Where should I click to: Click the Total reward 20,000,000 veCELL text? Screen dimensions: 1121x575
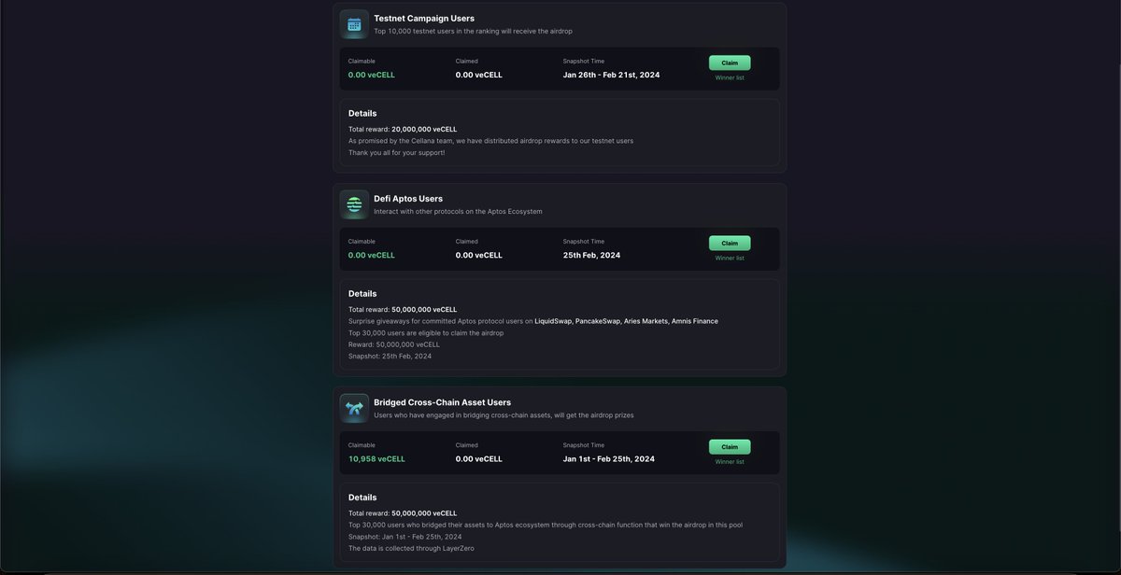(403, 129)
